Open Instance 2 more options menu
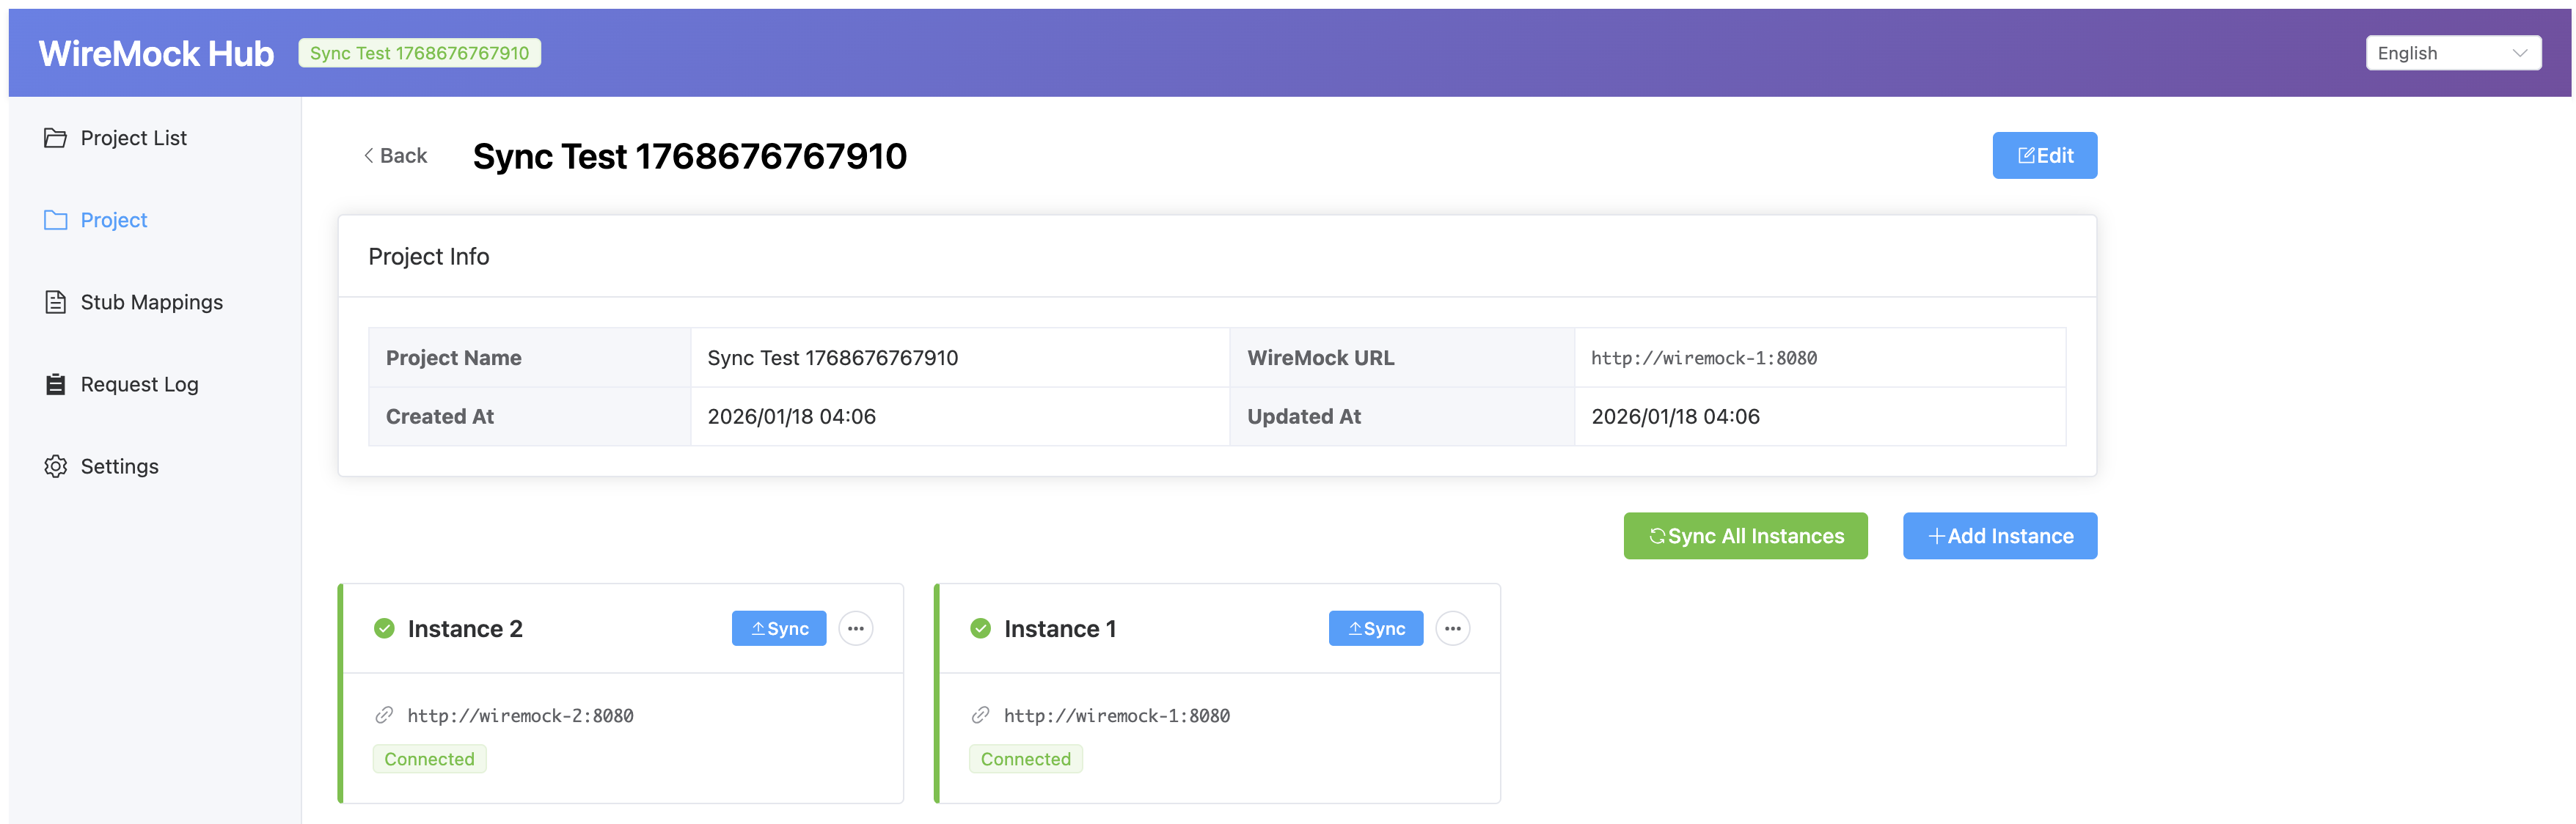The width and height of the screenshot is (2576, 824). coord(855,628)
